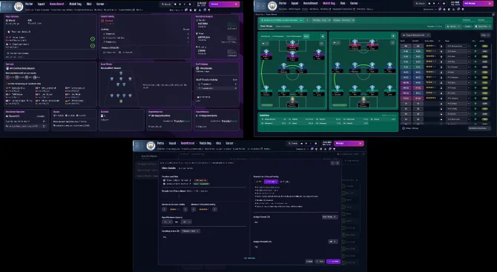Click back arrow in Recruitment overview header

tap(4, 6)
